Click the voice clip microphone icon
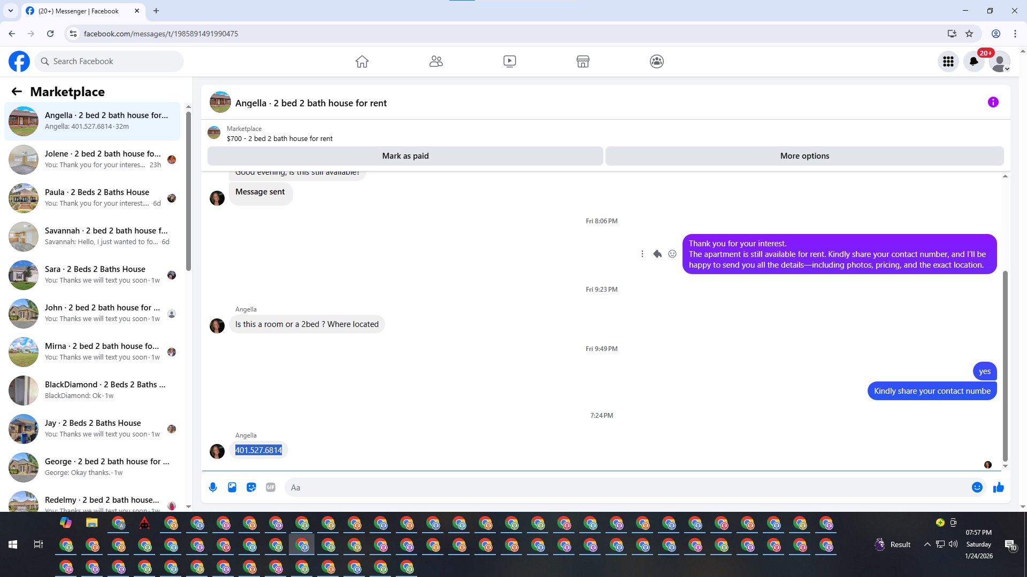Screen dimensions: 1027x577 [213, 487]
